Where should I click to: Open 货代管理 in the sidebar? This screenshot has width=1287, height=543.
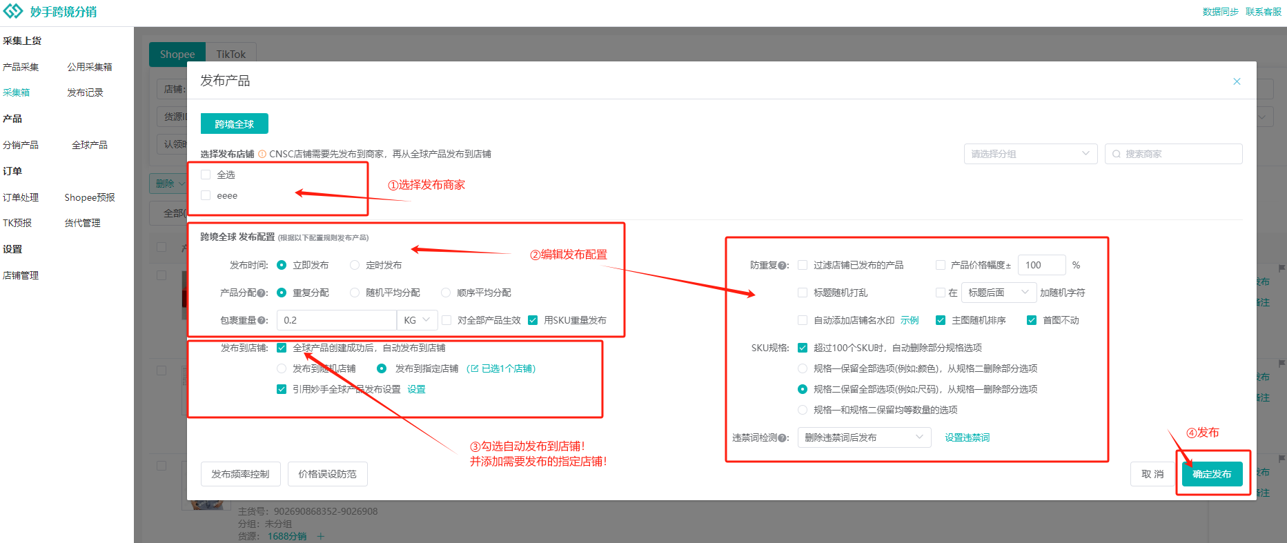click(82, 223)
